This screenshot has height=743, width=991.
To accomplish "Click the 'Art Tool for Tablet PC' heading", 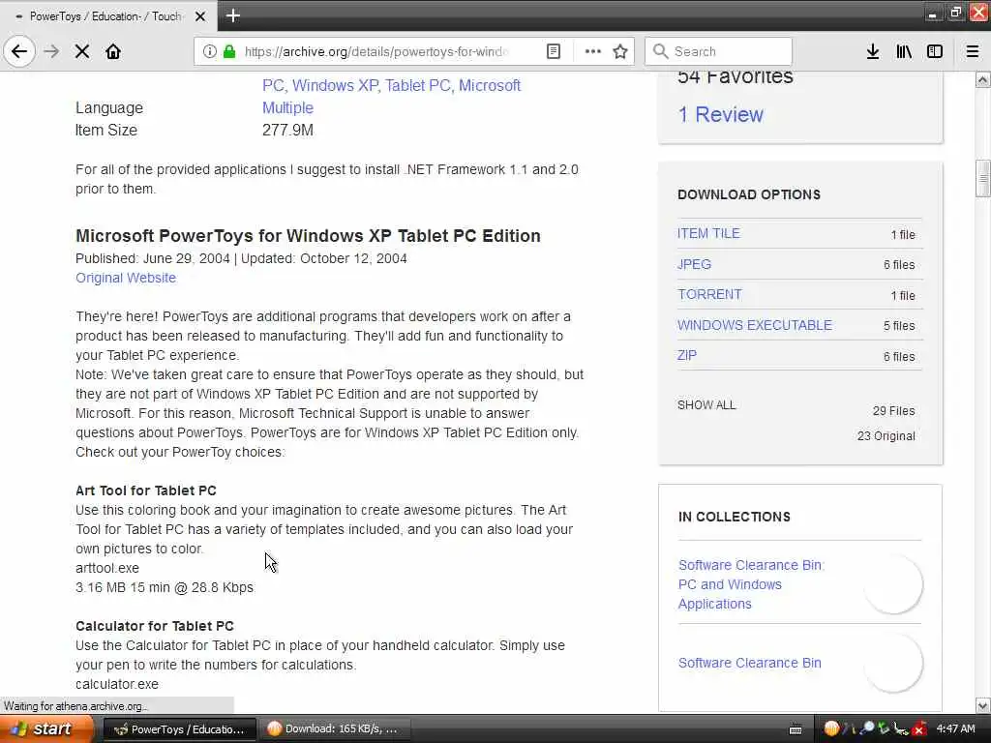I will [146, 490].
